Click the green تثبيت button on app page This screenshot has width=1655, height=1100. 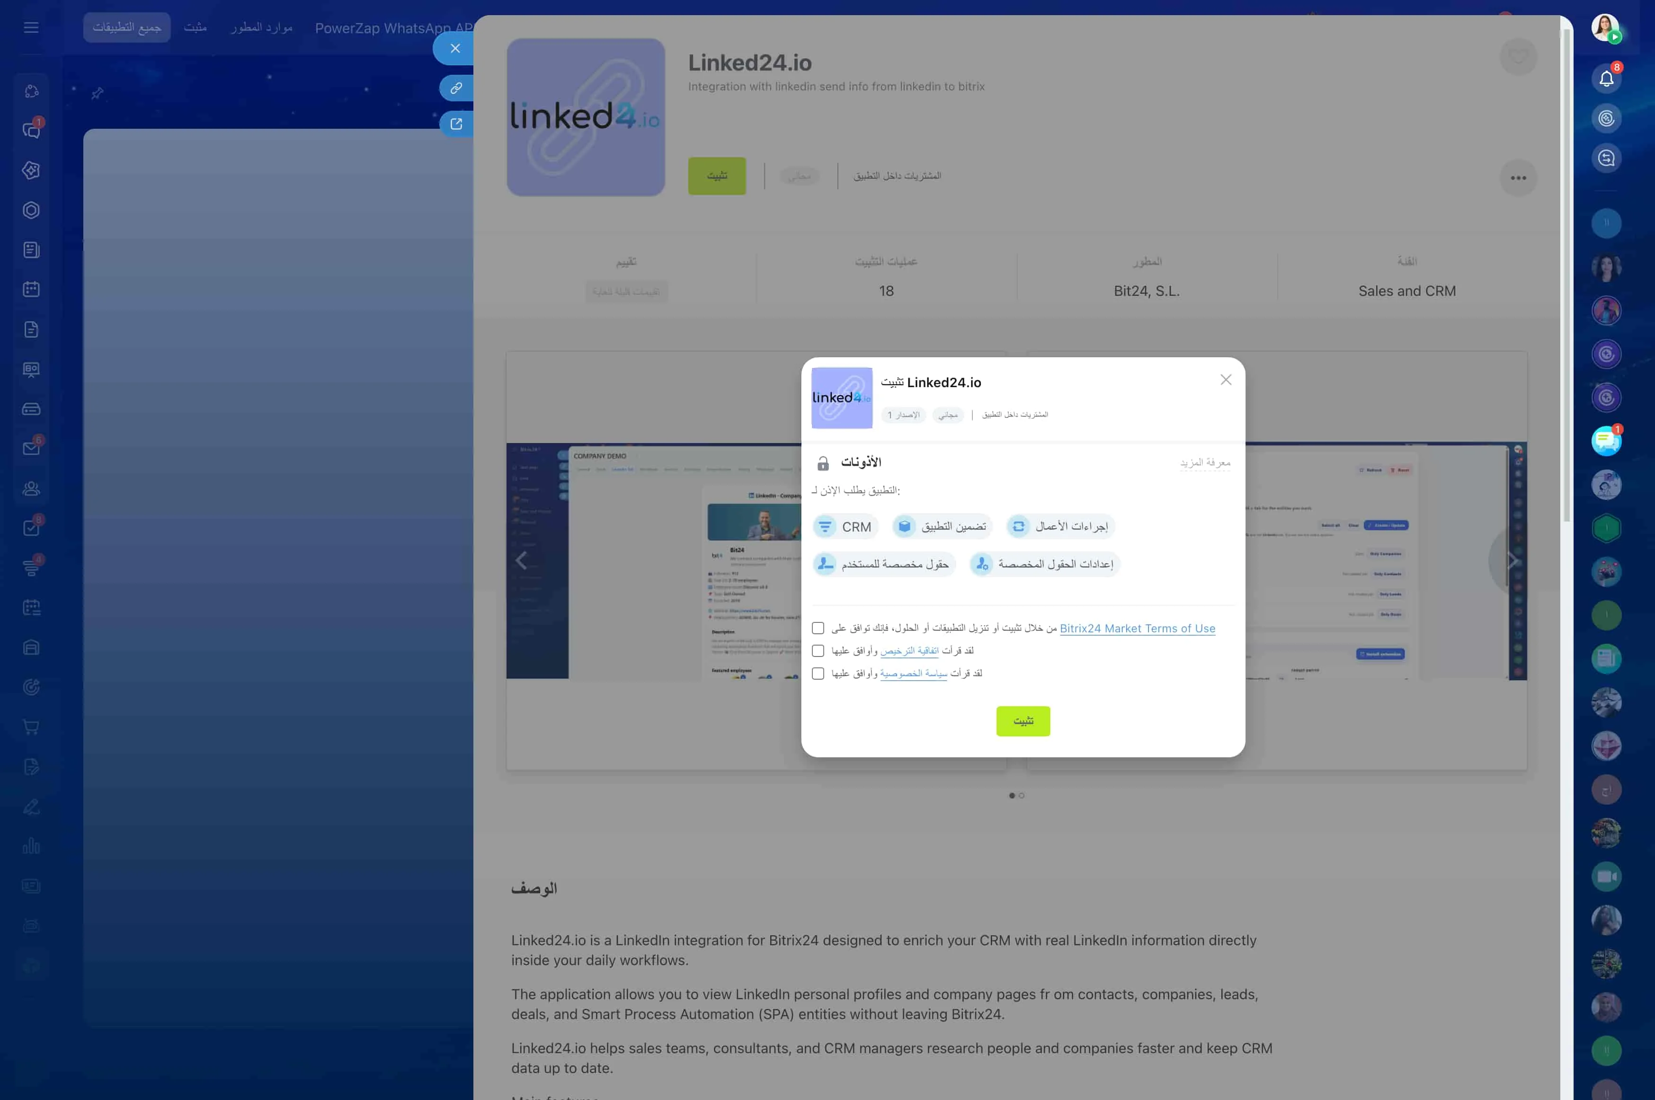click(716, 176)
